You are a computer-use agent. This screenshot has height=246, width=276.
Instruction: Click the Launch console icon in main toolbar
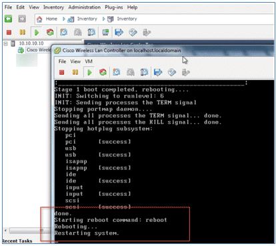click(x=105, y=33)
